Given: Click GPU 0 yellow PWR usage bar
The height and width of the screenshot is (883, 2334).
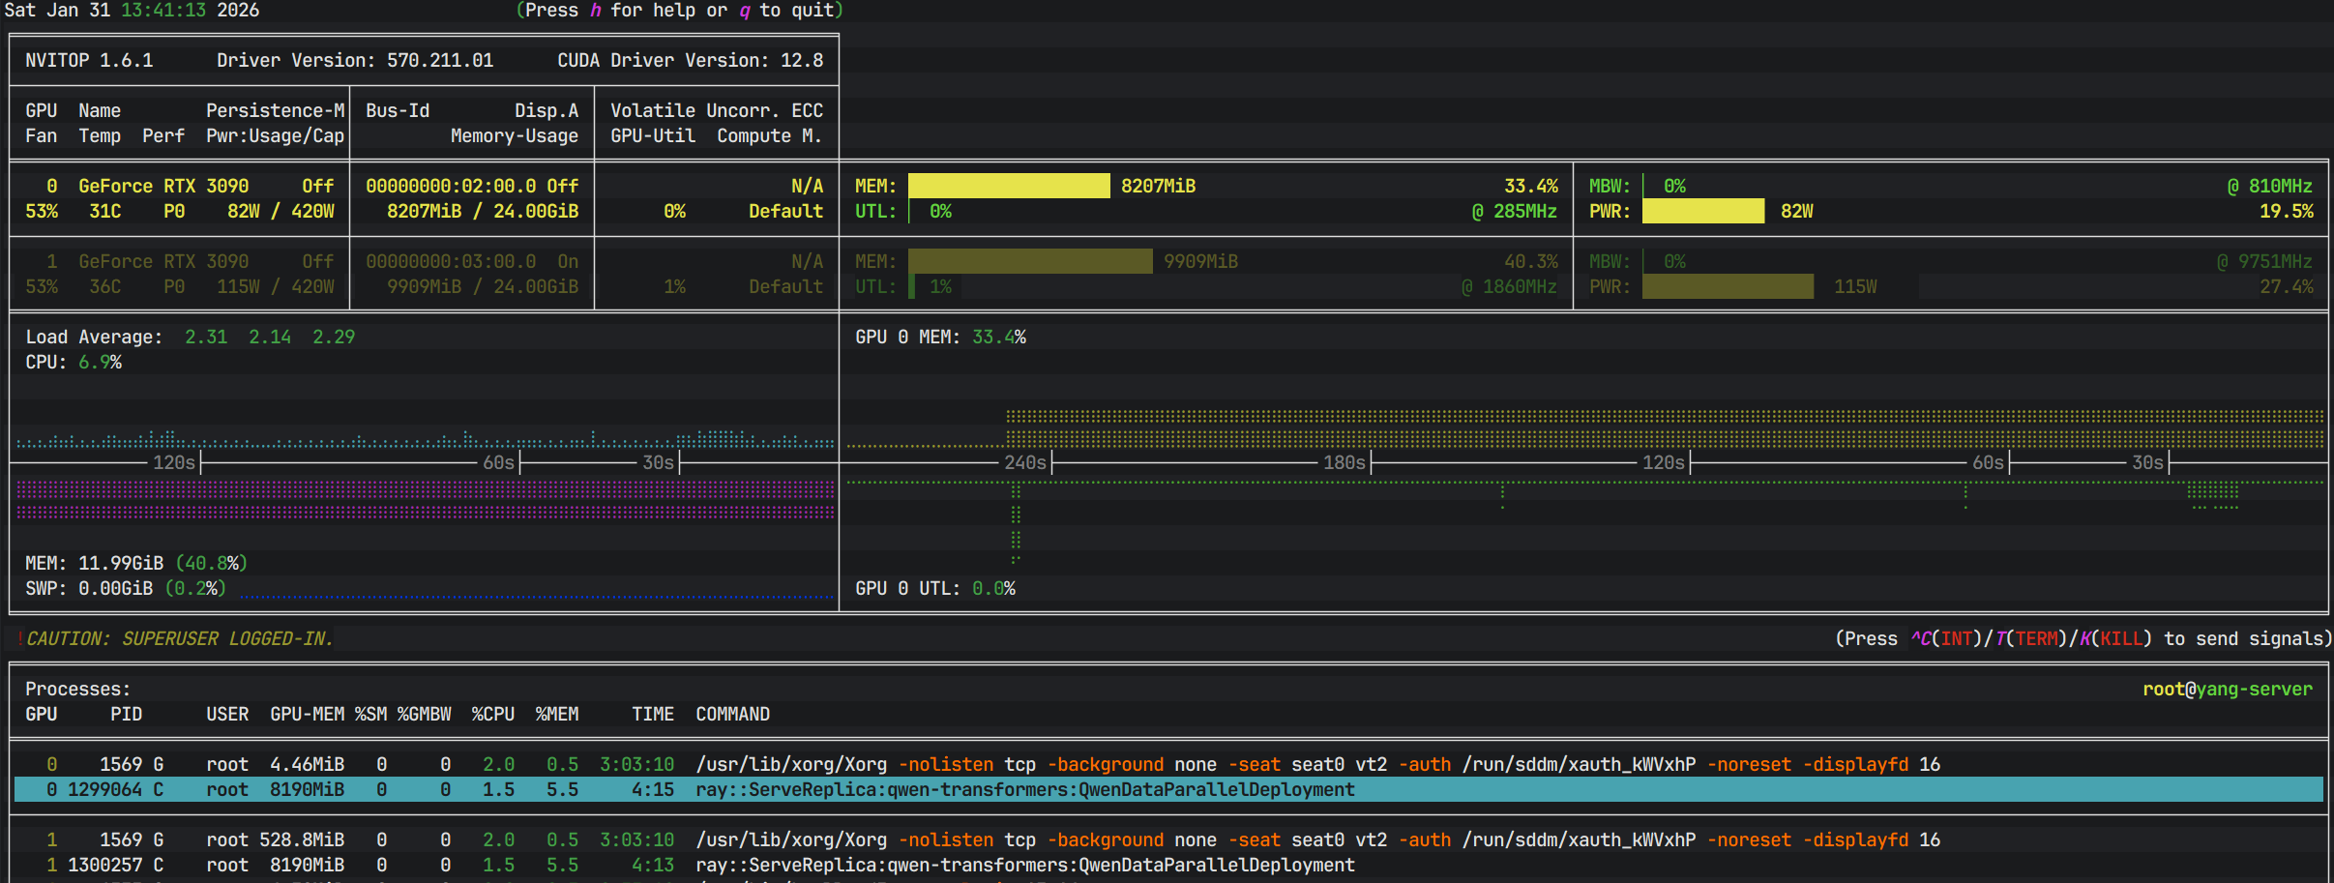Looking at the screenshot, I should (1703, 211).
